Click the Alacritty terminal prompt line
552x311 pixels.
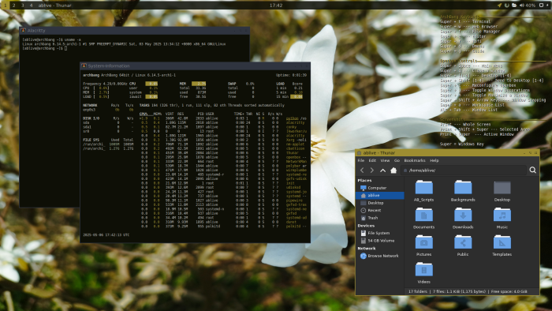click(45, 48)
